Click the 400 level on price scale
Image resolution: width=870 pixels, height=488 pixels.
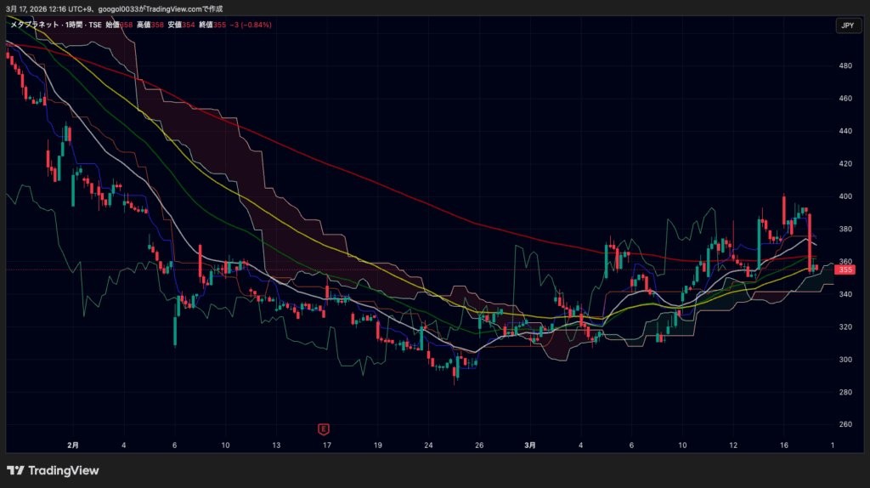[x=845, y=196]
